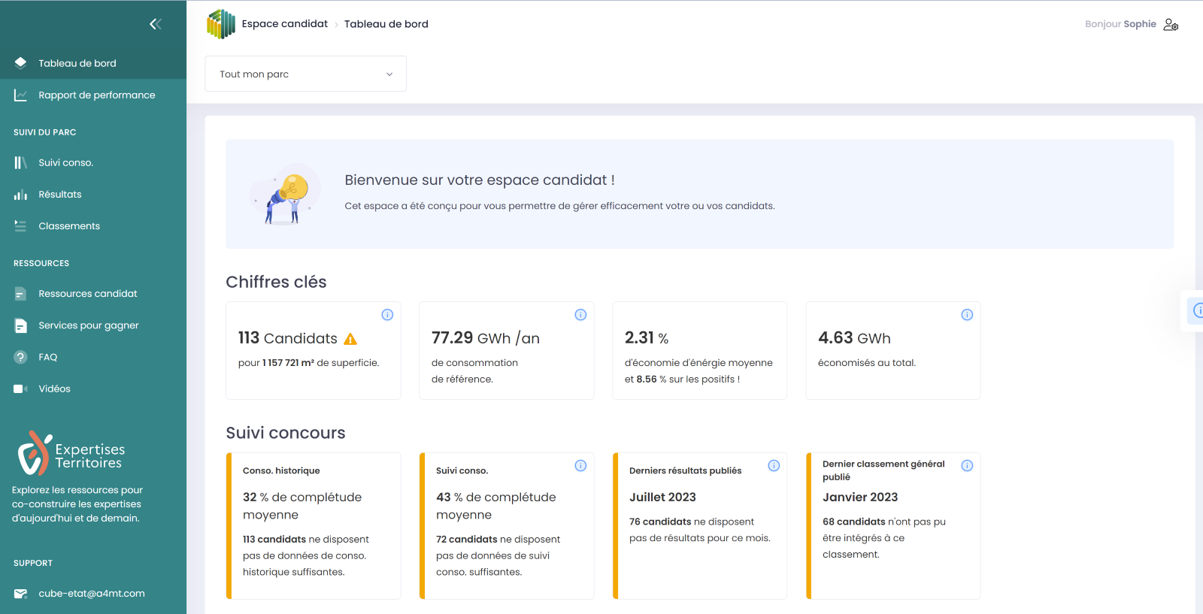Open Suivi conso. in the sidebar
The height and width of the screenshot is (614, 1203).
[93, 162]
